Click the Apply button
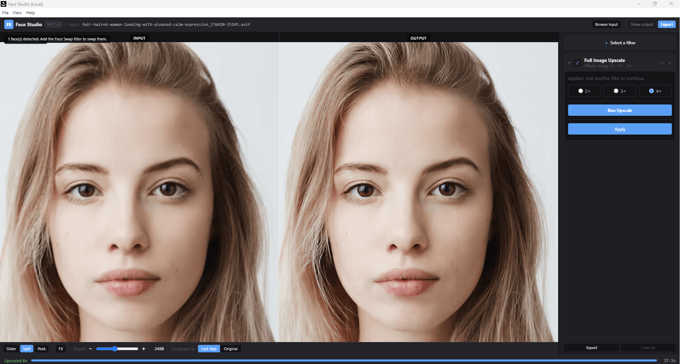 tap(620, 129)
